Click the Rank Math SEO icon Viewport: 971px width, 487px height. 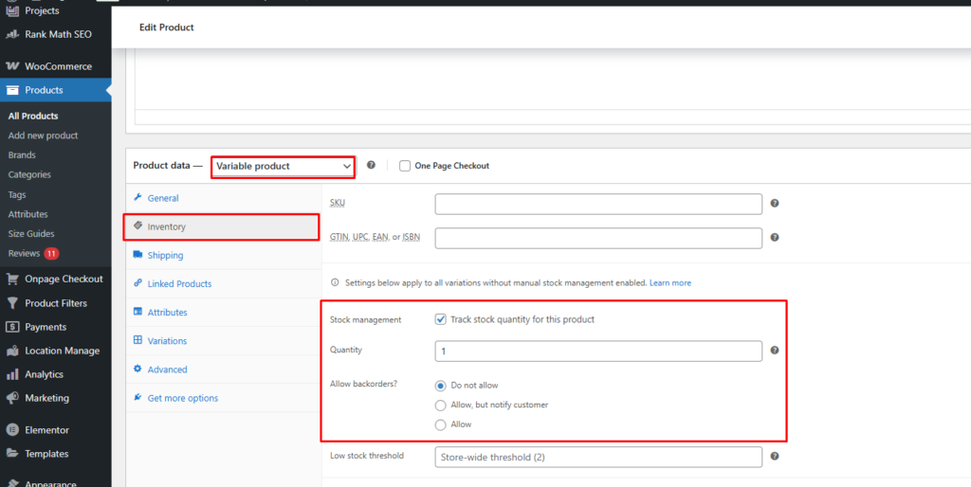pyautogui.click(x=12, y=34)
